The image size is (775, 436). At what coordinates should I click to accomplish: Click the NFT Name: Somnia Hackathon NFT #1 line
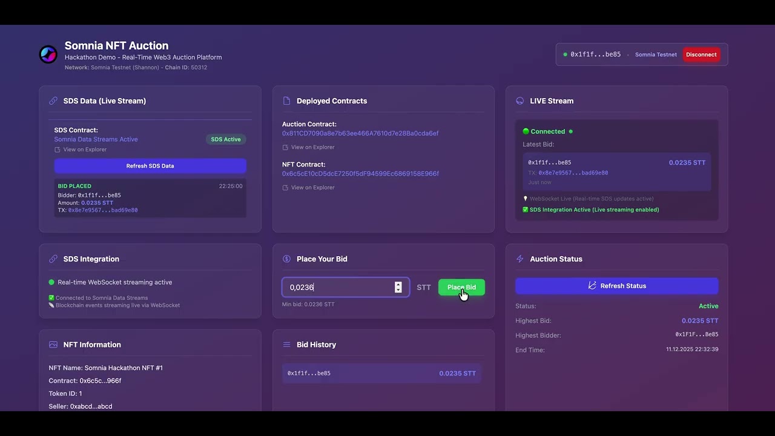pos(105,368)
